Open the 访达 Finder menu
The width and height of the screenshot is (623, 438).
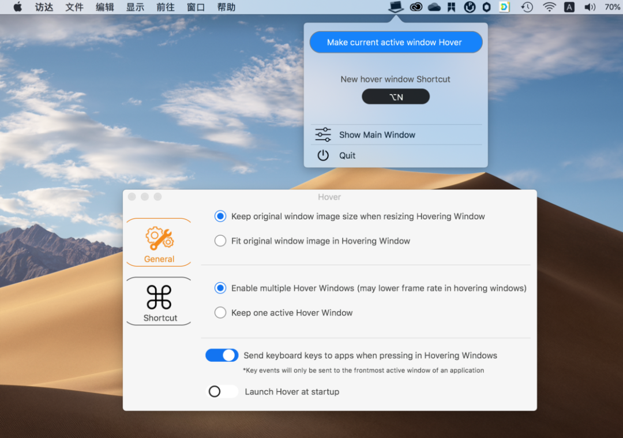44,7
